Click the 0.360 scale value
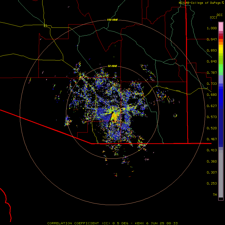 (212, 161)
